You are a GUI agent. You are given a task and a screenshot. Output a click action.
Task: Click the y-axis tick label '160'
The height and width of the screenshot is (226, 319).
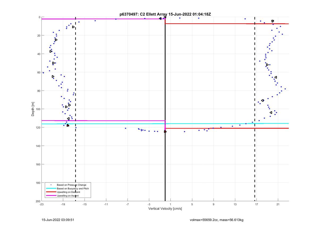click(38, 164)
